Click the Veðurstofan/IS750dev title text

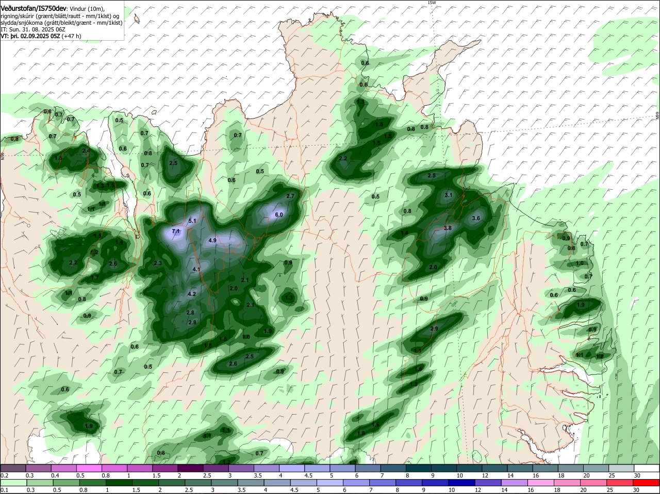(34, 9)
